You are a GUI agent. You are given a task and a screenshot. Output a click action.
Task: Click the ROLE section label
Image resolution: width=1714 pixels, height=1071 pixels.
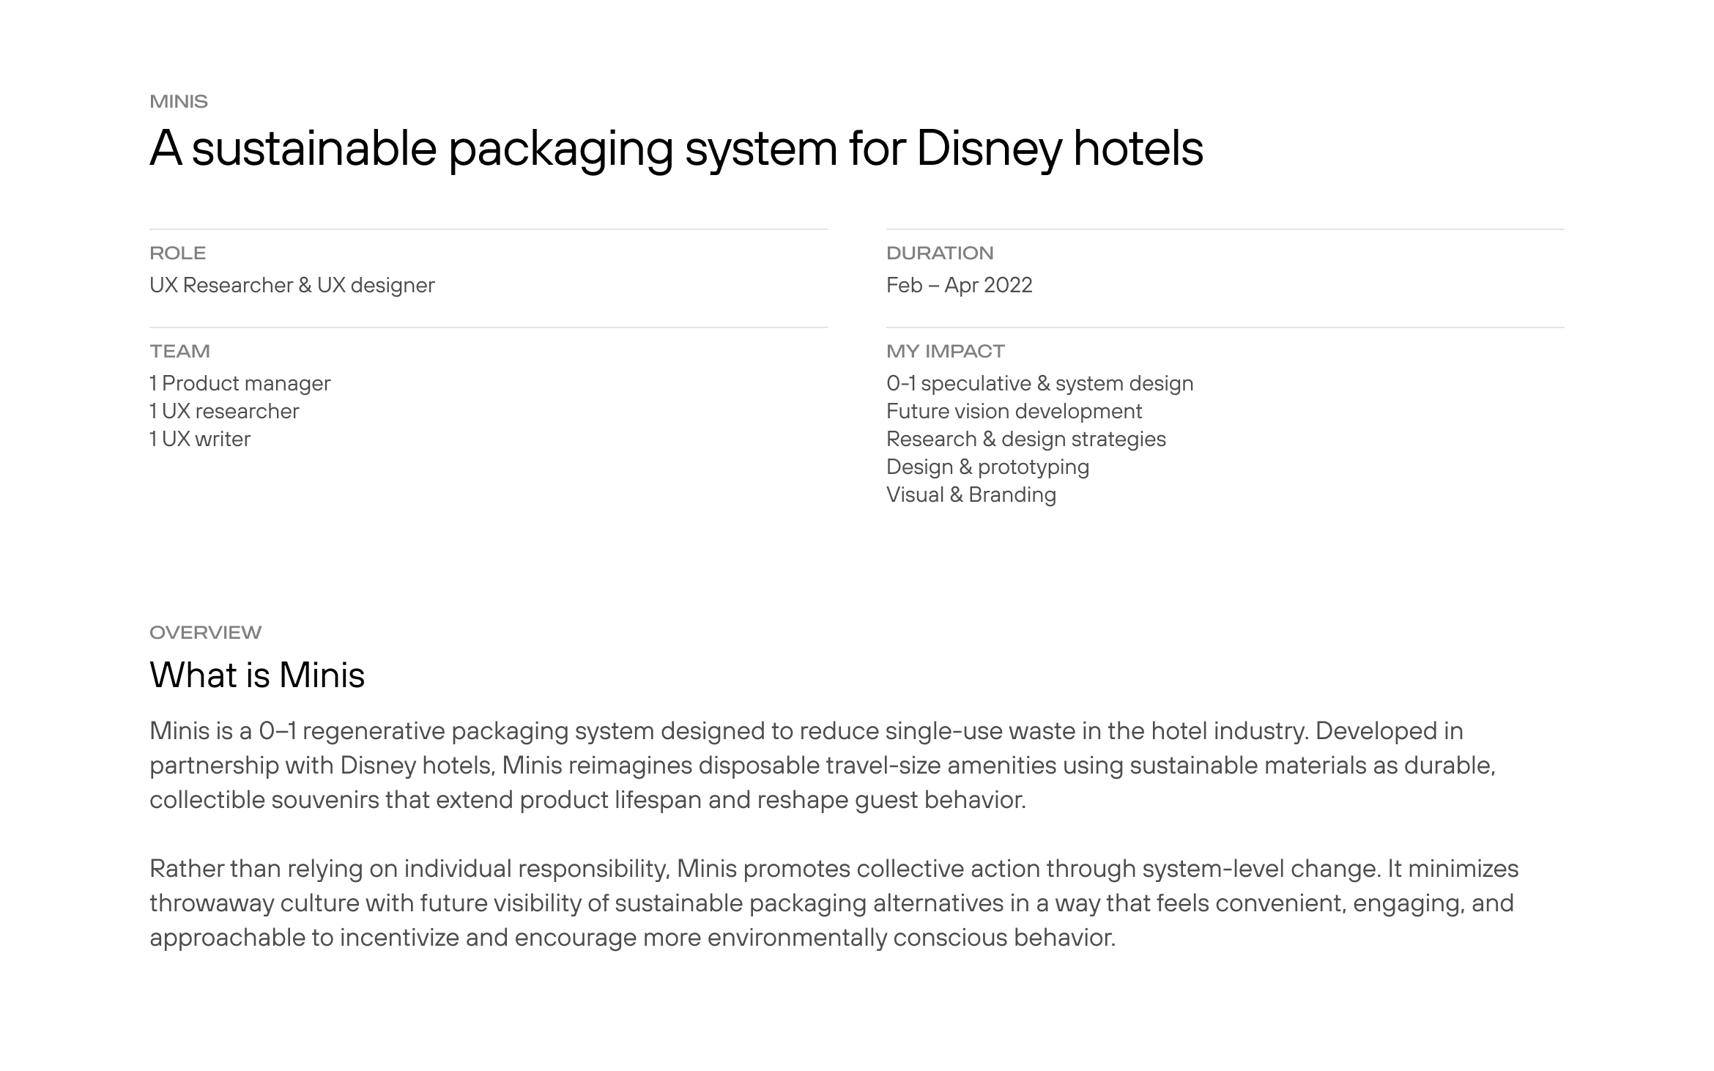[177, 253]
